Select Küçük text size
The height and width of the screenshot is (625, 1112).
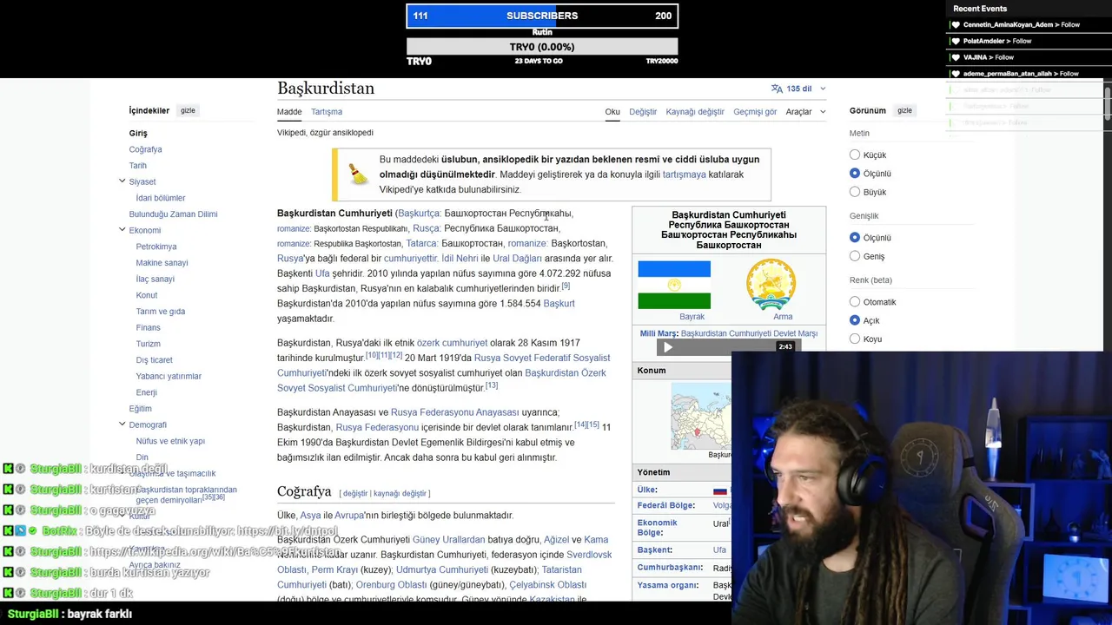[x=855, y=155]
